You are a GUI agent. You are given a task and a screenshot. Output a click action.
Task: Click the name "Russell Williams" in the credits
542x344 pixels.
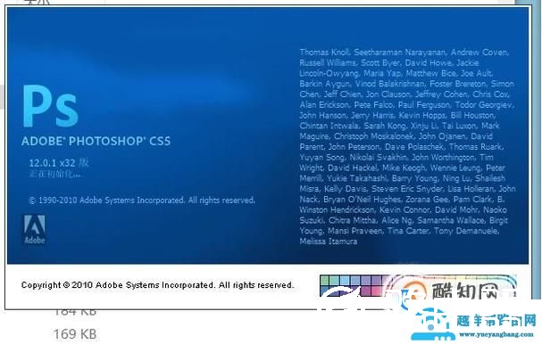click(328, 62)
